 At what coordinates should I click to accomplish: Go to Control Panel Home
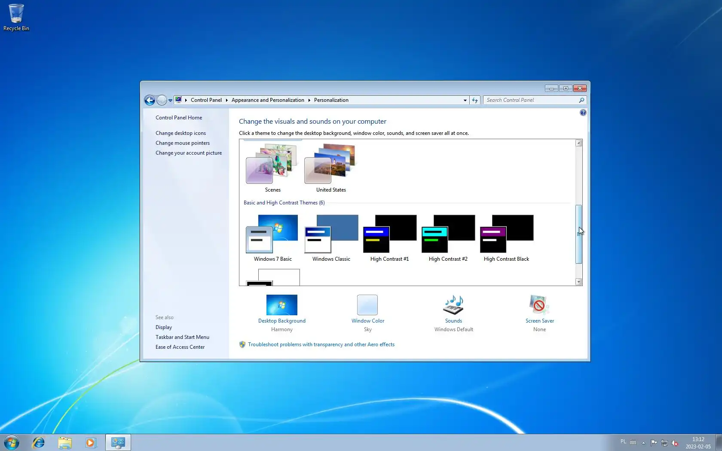click(x=179, y=118)
